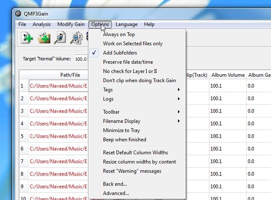Viewport: 271px width, 200px height.
Task: Uncheck the Add Subfolders option
Action: pos(137,53)
